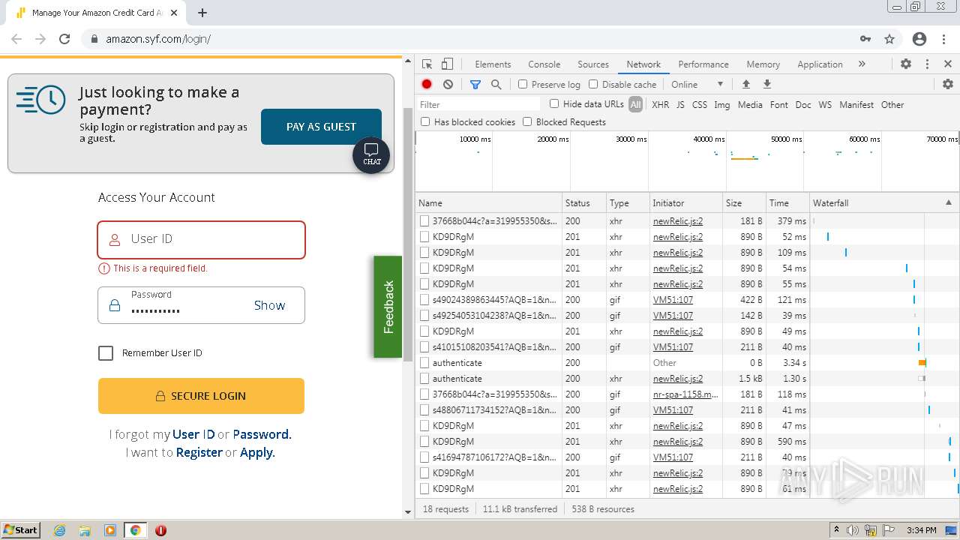Open Internet Explorer from the taskbar
The image size is (960, 540).
[60, 530]
